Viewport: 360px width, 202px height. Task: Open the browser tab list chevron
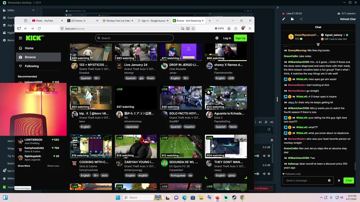click(x=217, y=20)
